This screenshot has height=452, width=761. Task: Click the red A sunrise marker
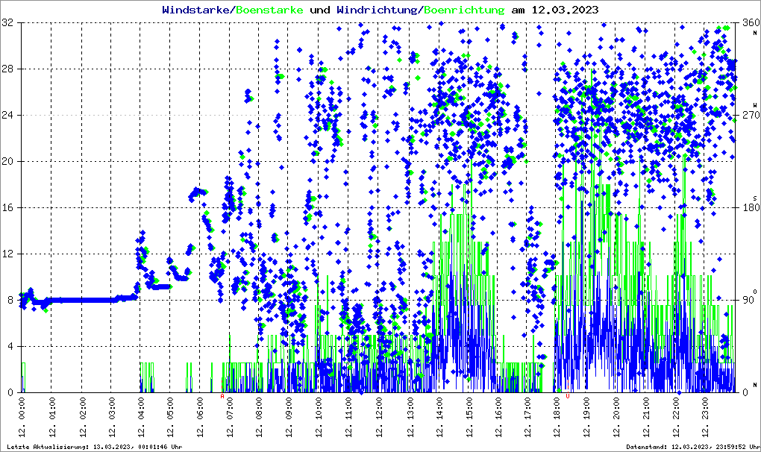(222, 397)
